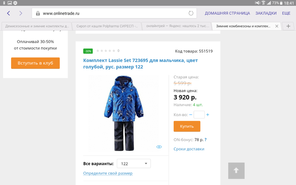The image size is (296, 185).
Task: Switch to the 'Сироп от кашля Polpharma' tab
Action: [105, 27]
